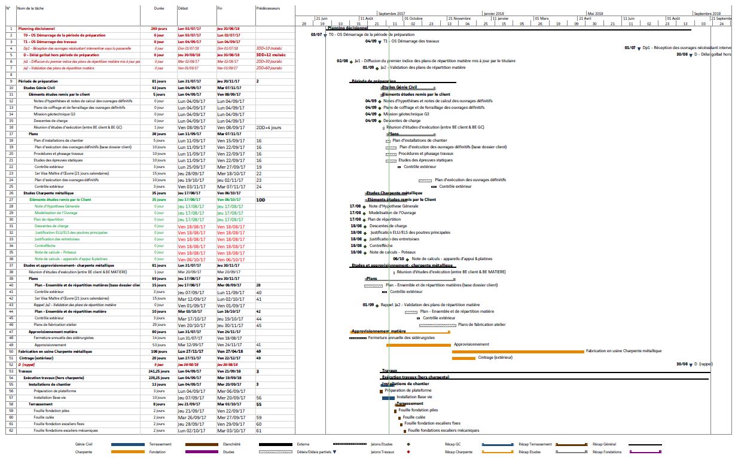The image size is (738, 458).
Task: Click the red Jalons Travaux diamond in legend
Action: (x=408, y=452)
